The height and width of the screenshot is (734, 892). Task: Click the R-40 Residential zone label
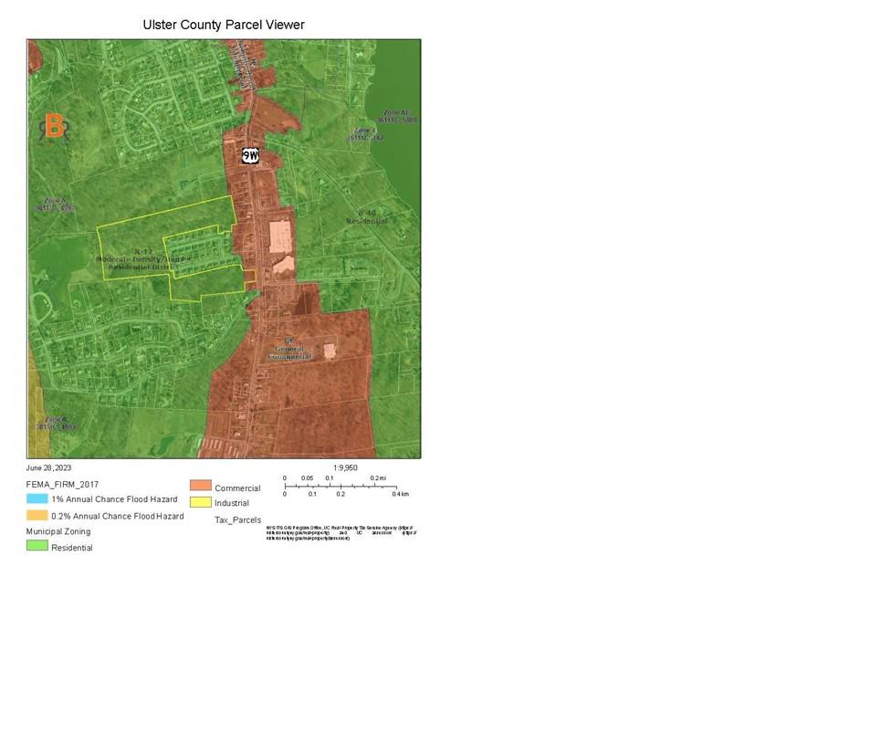(x=366, y=216)
